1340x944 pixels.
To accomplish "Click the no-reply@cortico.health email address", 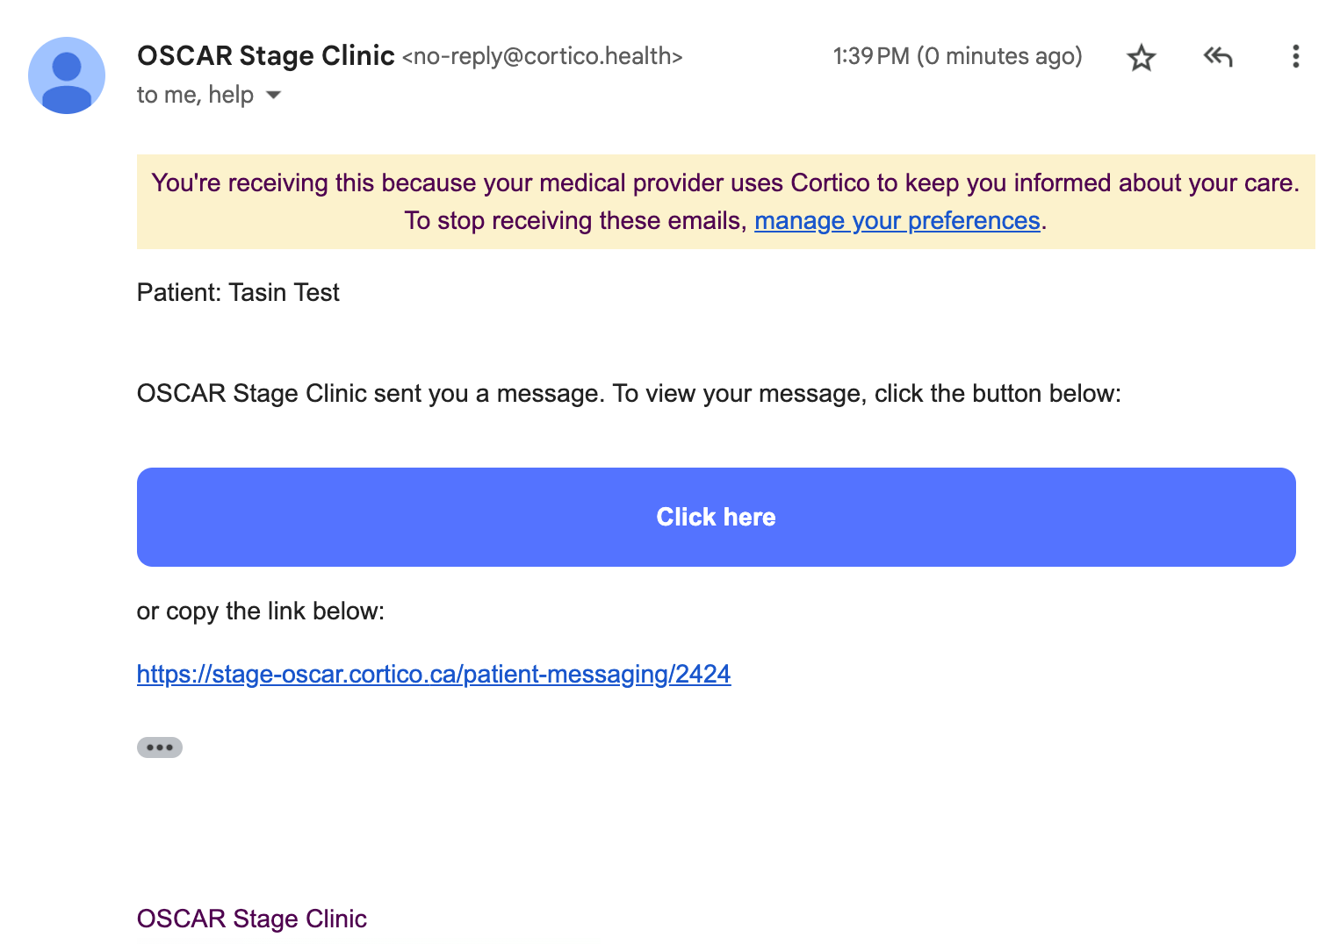I will (x=543, y=57).
